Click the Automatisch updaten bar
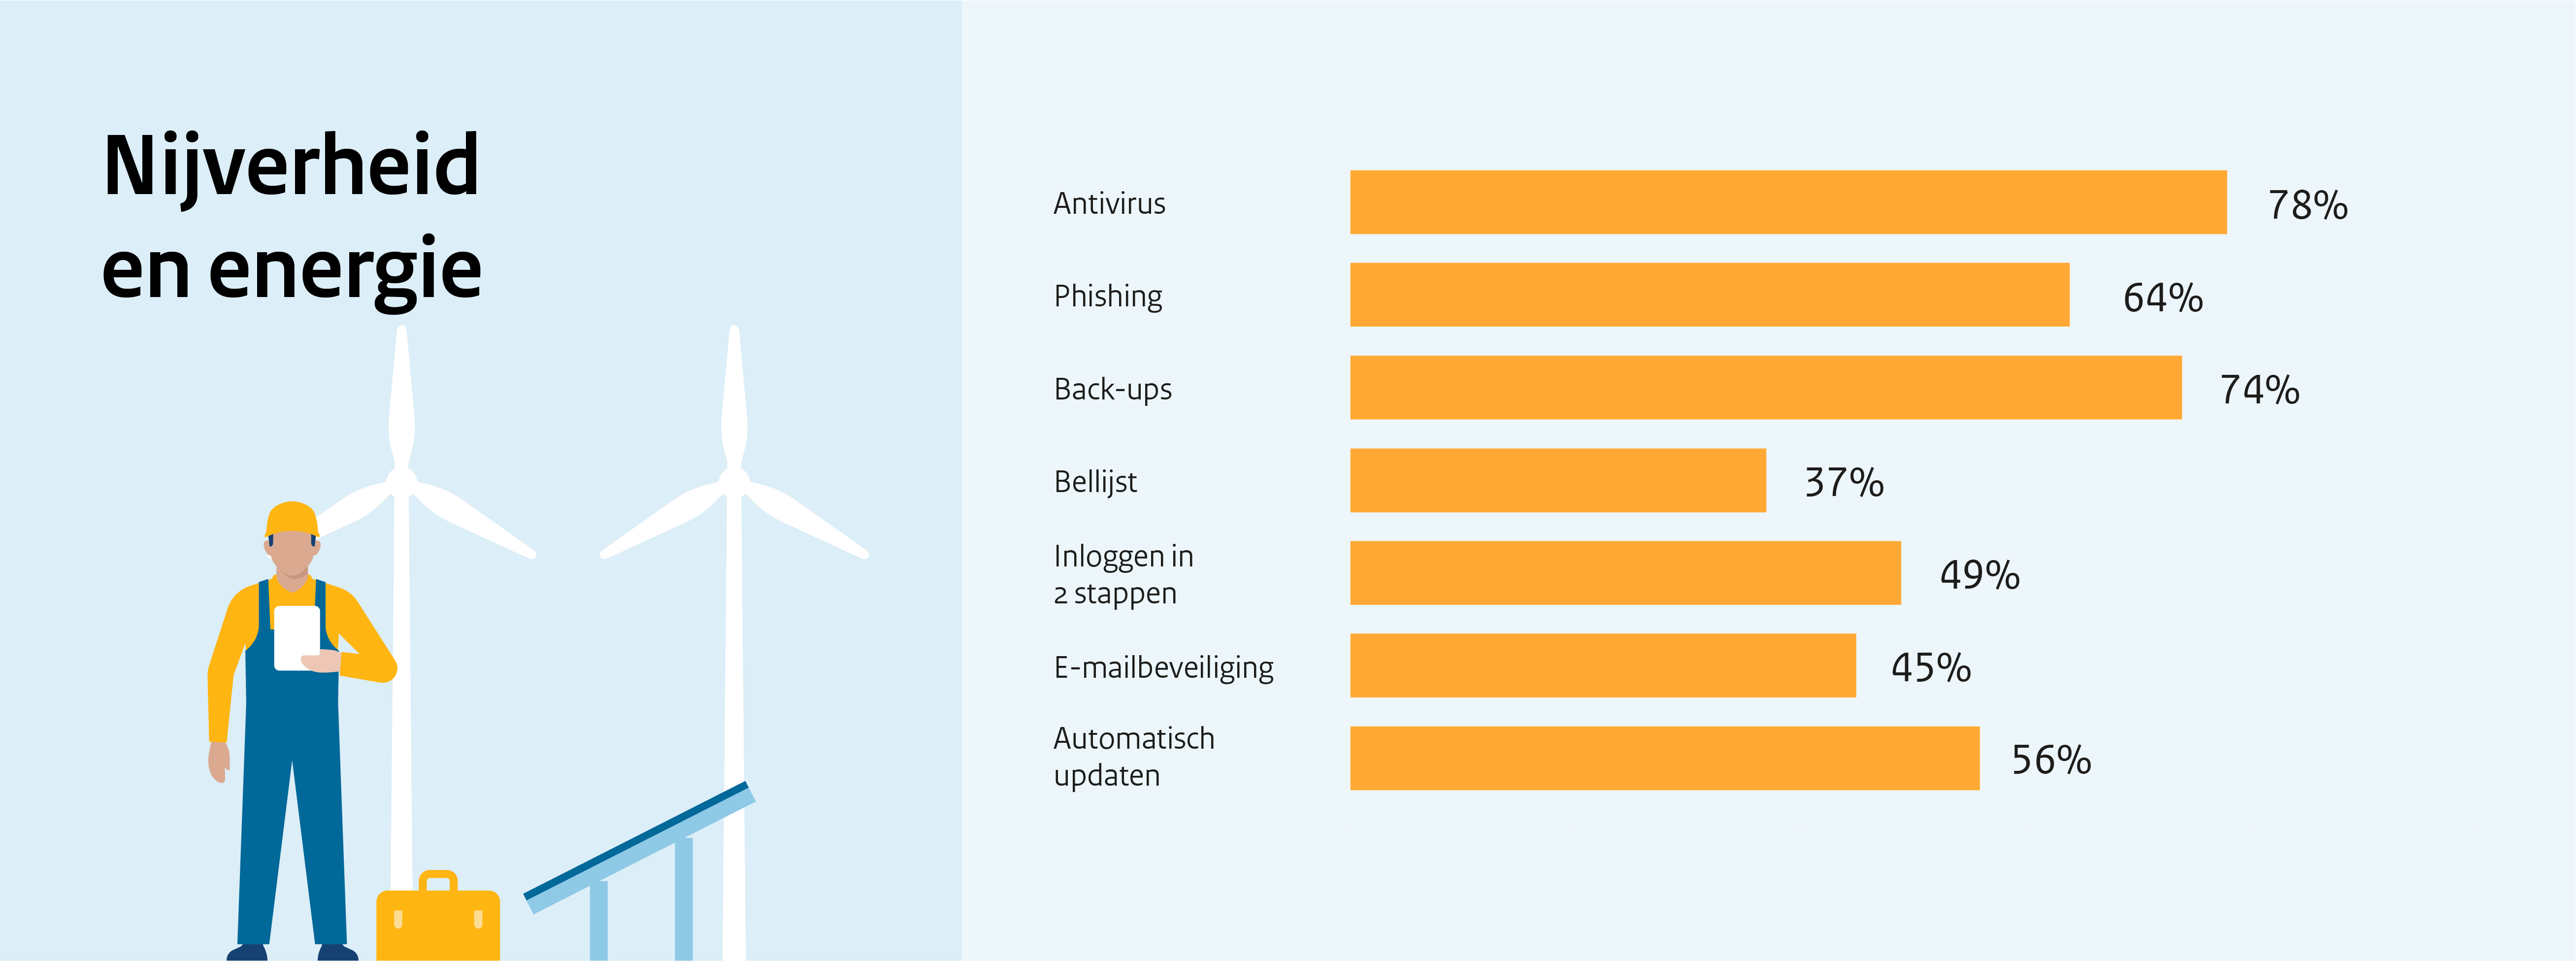The height and width of the screenshot is (961, 2576). [1664, 758]
